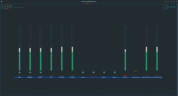The image size is (178, 96).
Task: Click the Mic Boost bar beside PCM
Action: (62, 49)
